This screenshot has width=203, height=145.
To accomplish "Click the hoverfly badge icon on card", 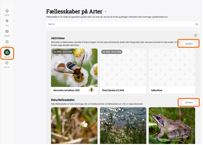I will click(91, 89).
